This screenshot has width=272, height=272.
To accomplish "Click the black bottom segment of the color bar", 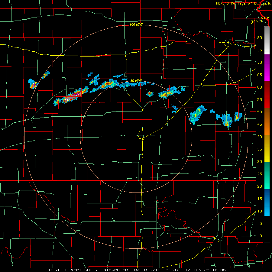I will (267, 229).
